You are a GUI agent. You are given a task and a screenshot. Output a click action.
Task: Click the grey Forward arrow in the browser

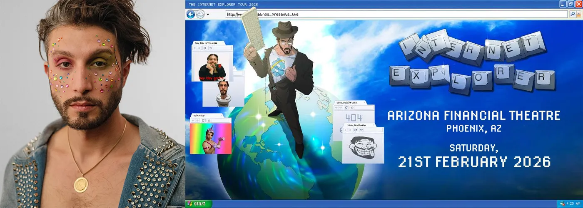[x=200, y=14]
